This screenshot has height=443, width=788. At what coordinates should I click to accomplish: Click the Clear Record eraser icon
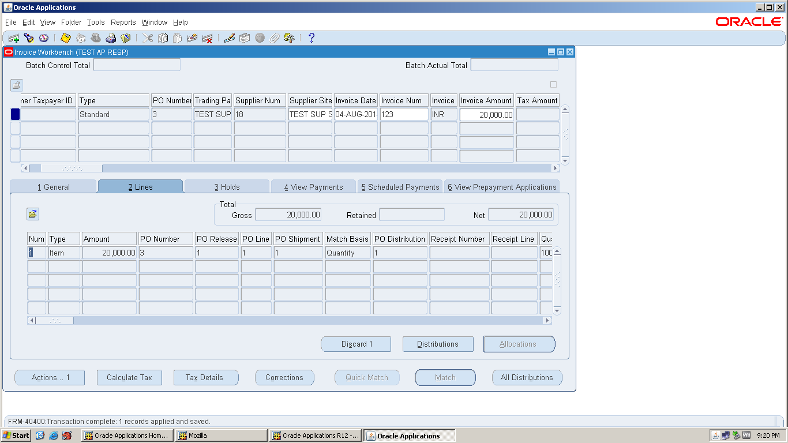(x=193, y=38)
